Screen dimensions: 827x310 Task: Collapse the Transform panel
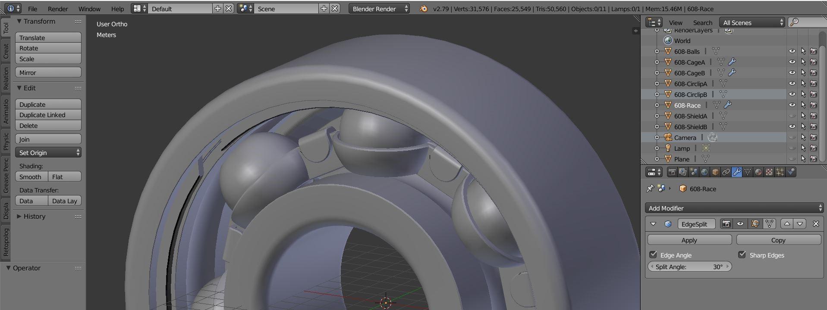(x=19, y=21)
